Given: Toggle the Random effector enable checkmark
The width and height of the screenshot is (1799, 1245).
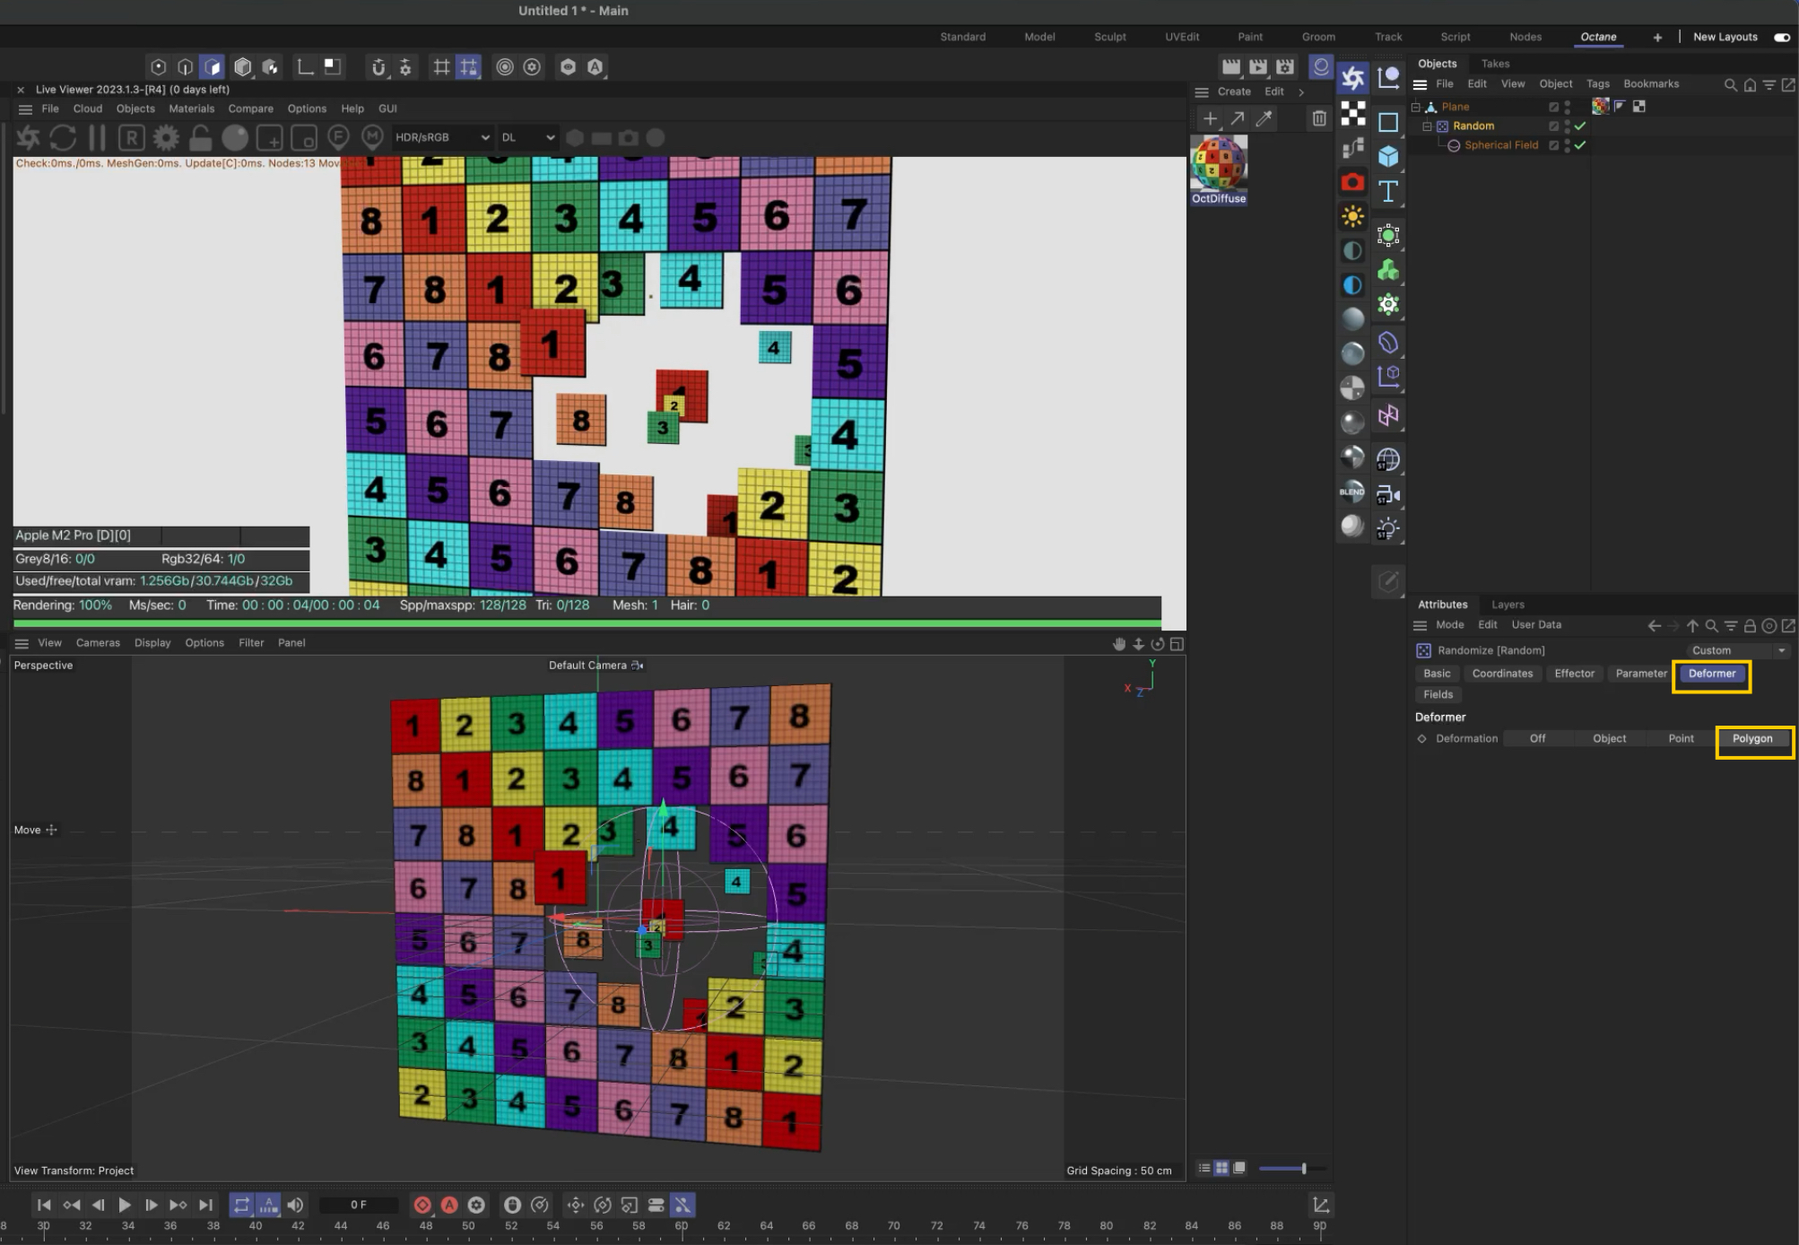Looking at the screenshot, I should click(1580, 126).
